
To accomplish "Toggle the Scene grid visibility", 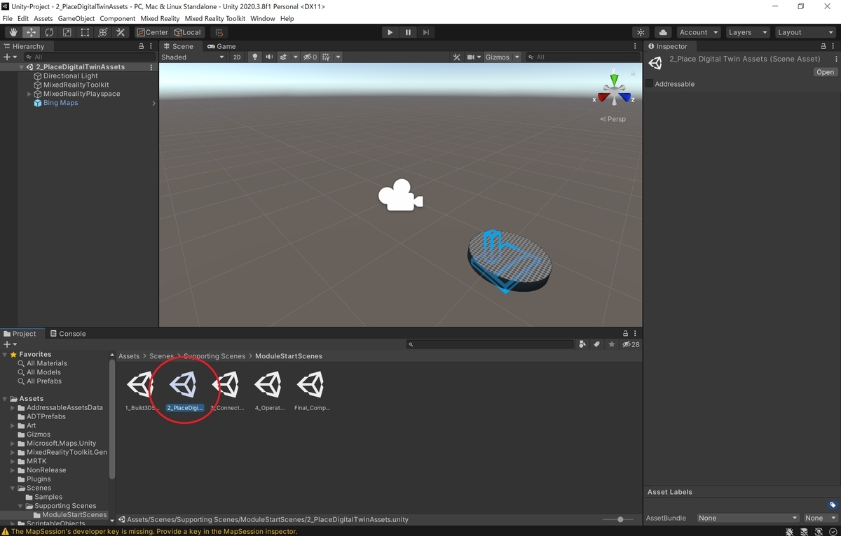I will pos(326,57).
